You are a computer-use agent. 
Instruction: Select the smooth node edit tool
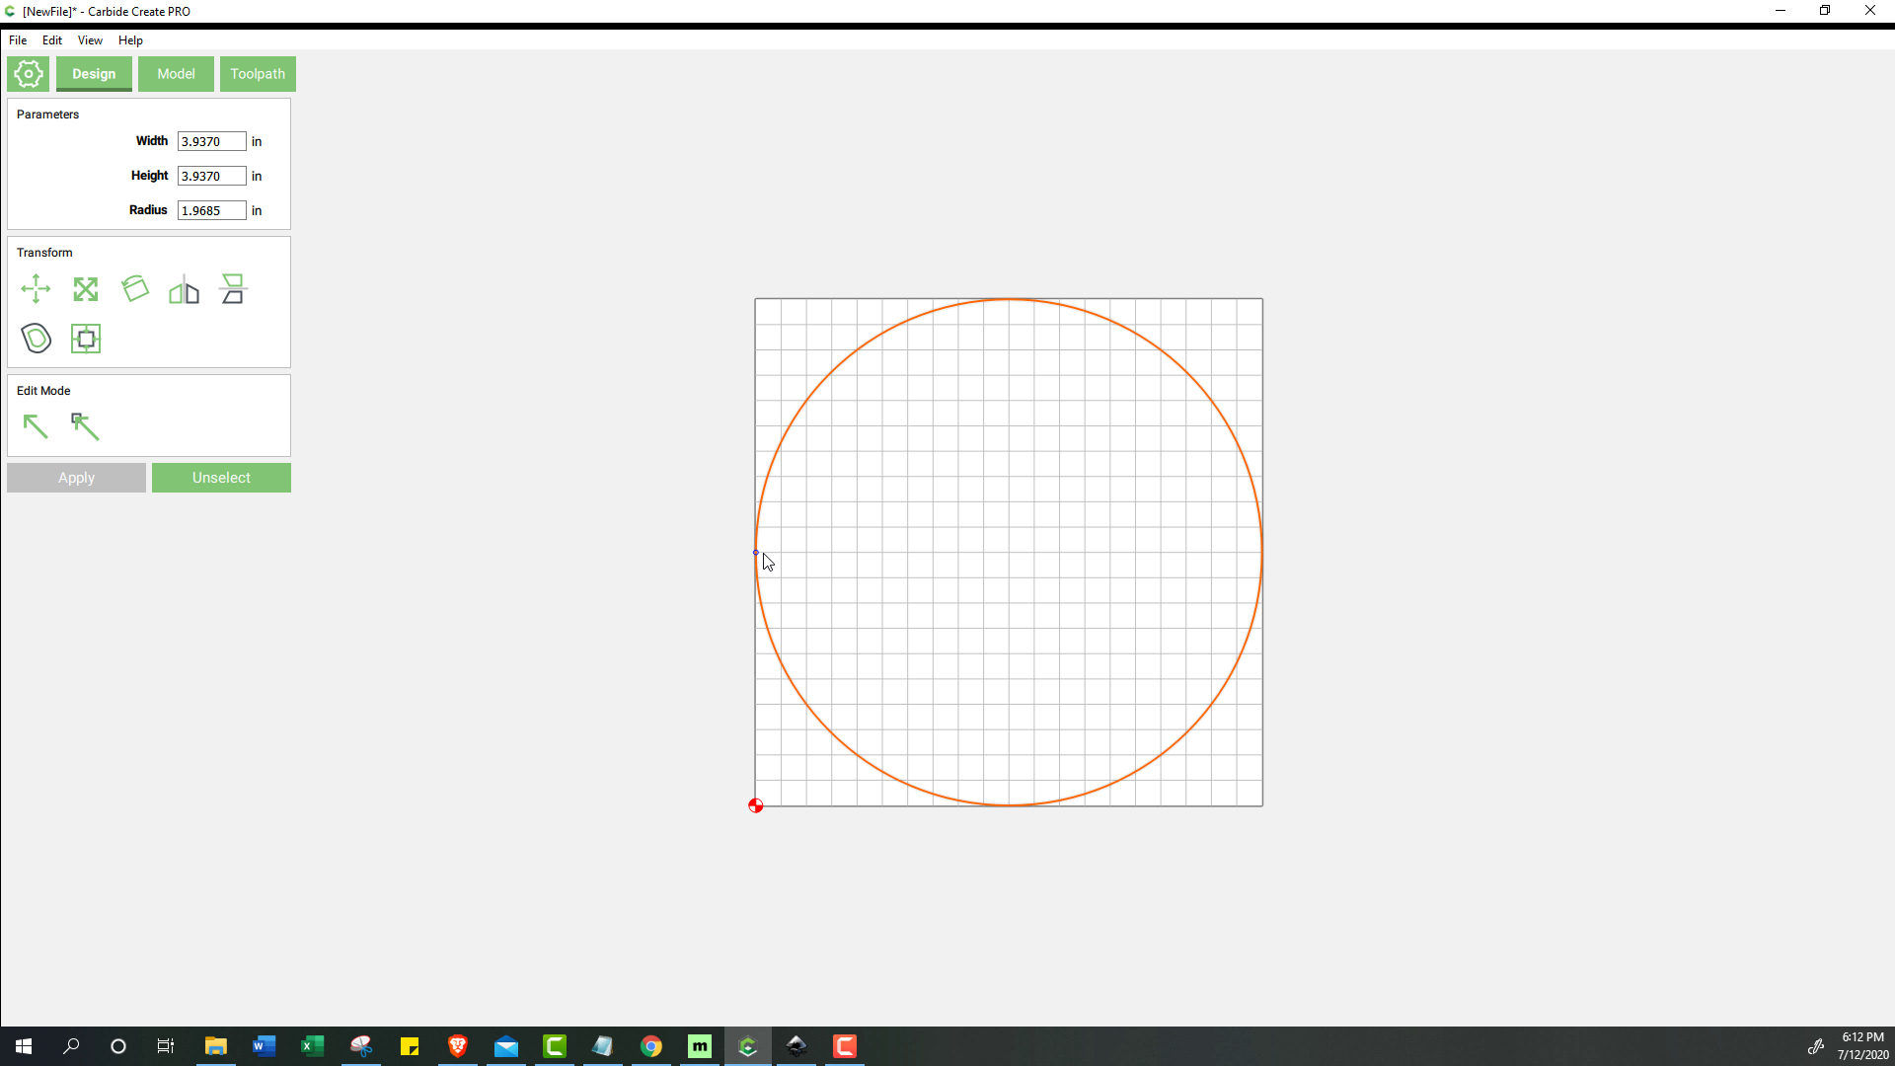click(x=83, y=425)
